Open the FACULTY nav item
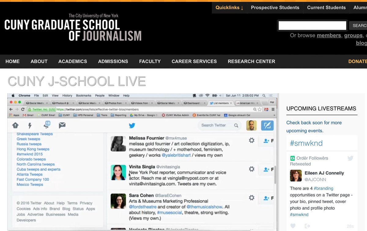The height and width of the screenshot is (231, 367). pos(150,61)
